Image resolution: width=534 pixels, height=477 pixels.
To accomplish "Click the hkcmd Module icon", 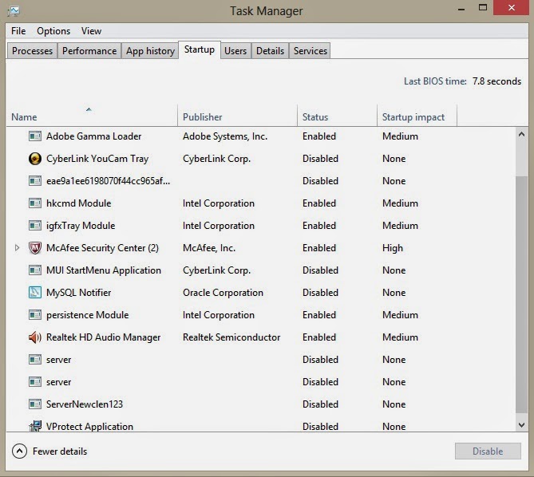I will tap(35, 203).
